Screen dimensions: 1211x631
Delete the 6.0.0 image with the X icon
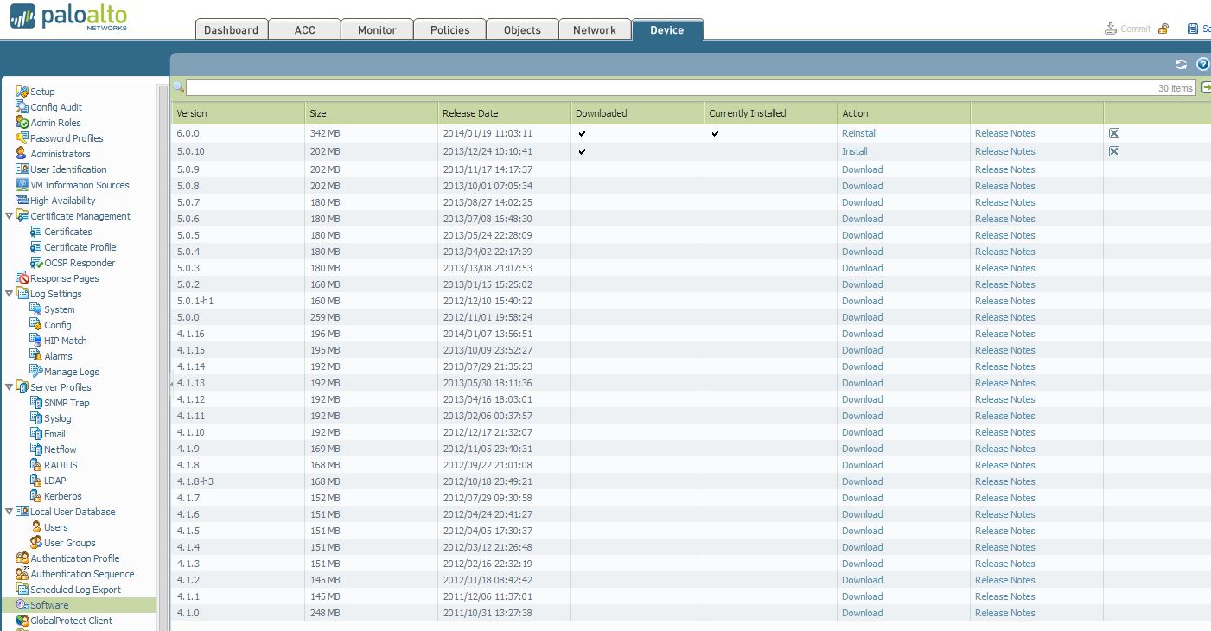coord(1114,133)
